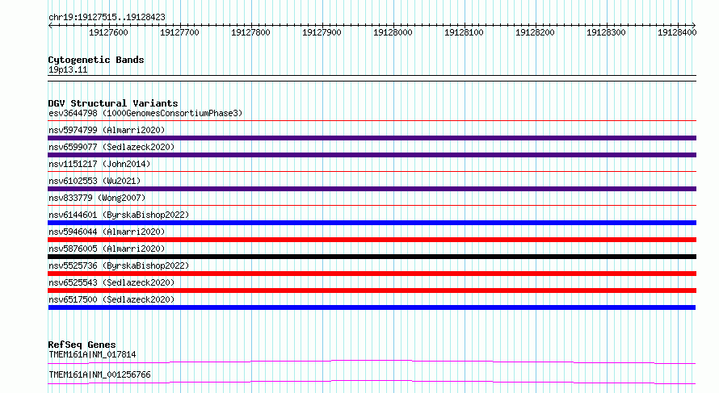719x393 pixels.
Task: Click the purple bar under nsv5974799
Action: click(x=372, y=138)
